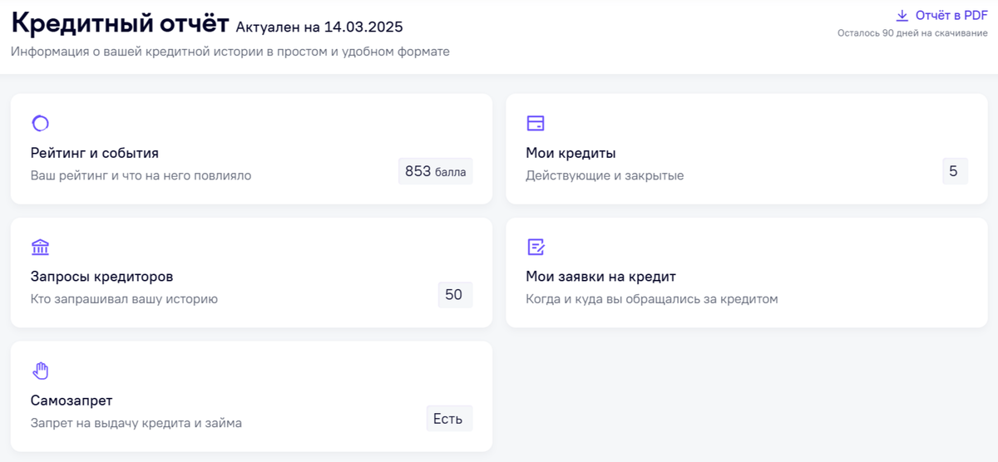Viewport: 998px width, 462px height.
Task: Click the hand icon above Самозапрет
Action: 40,371
